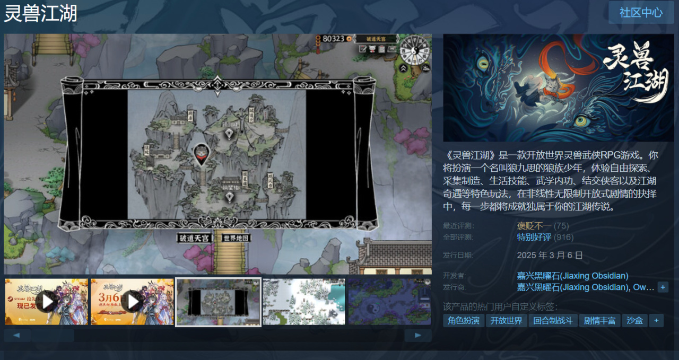
Task: Open developer link 嘉兴黑曜石(Jiaxing Obsidian)
Action: point(572,276)
